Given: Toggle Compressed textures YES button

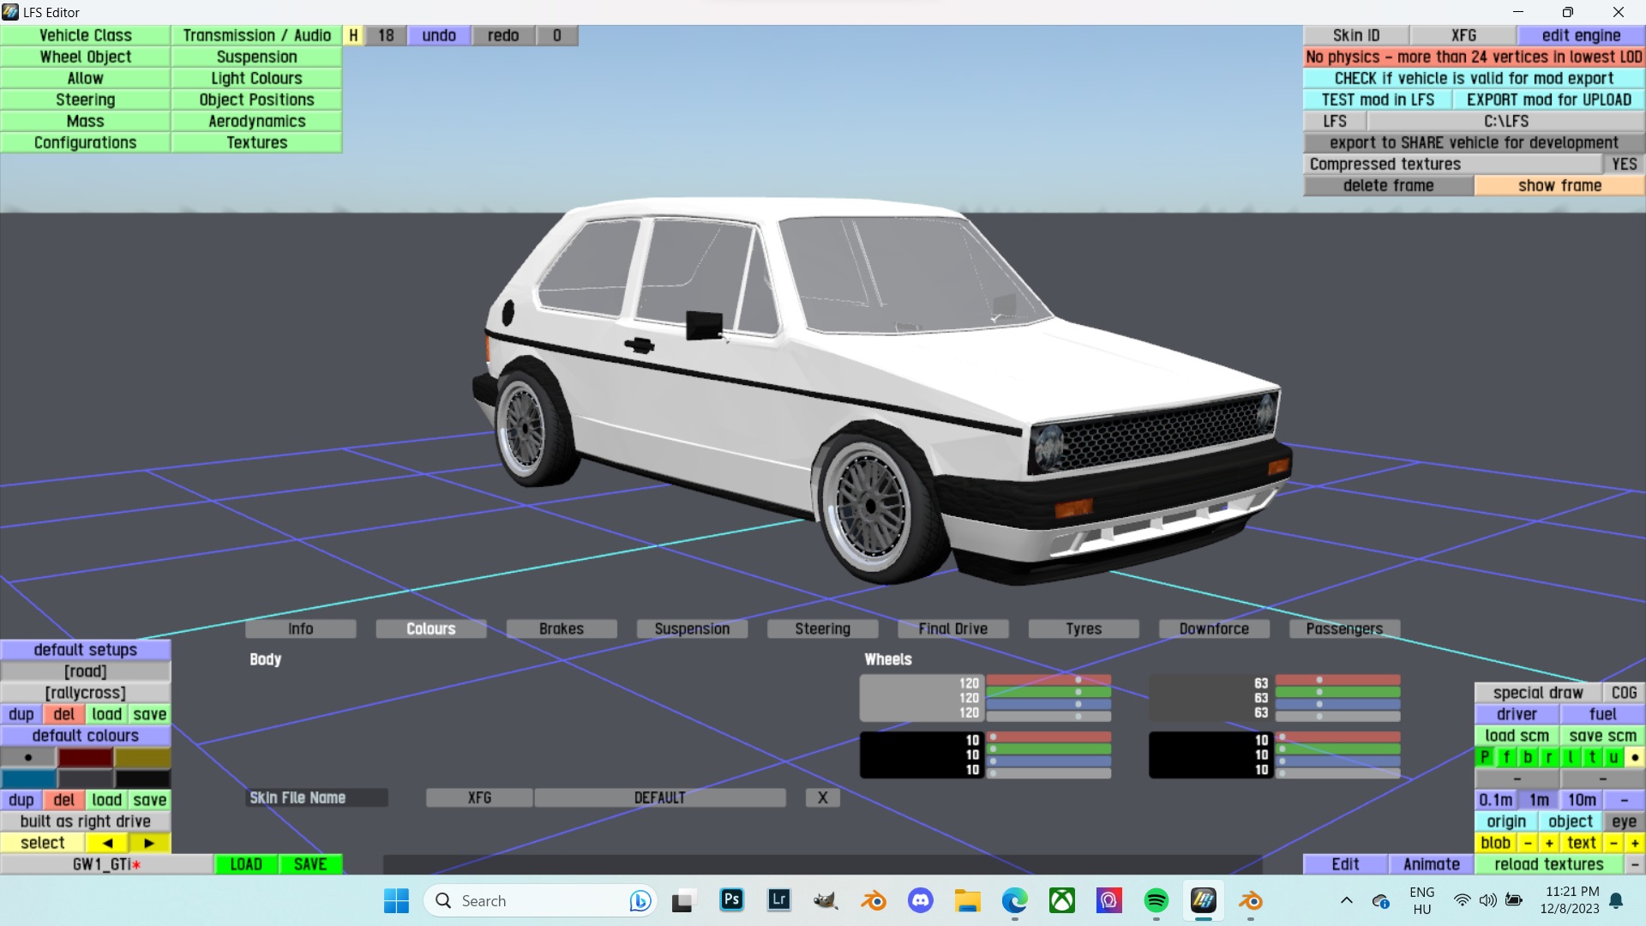Looking at the screenshot, I should (x=1624, y=164).
